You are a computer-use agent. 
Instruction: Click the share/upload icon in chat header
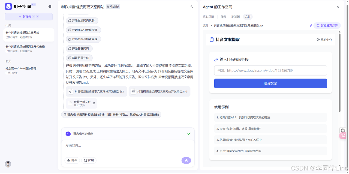191,7
